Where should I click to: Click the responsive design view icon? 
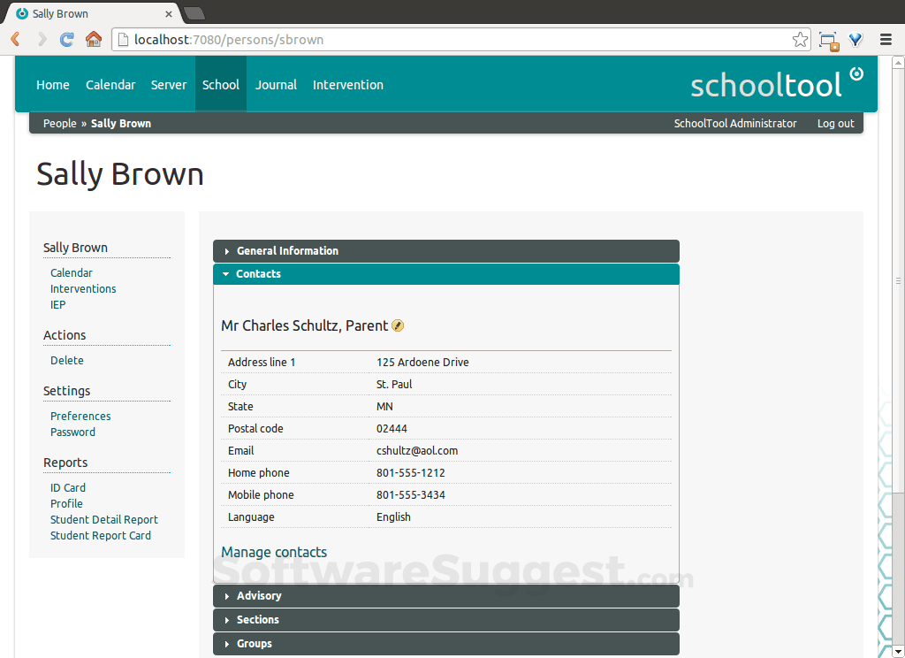coord(828,39)
